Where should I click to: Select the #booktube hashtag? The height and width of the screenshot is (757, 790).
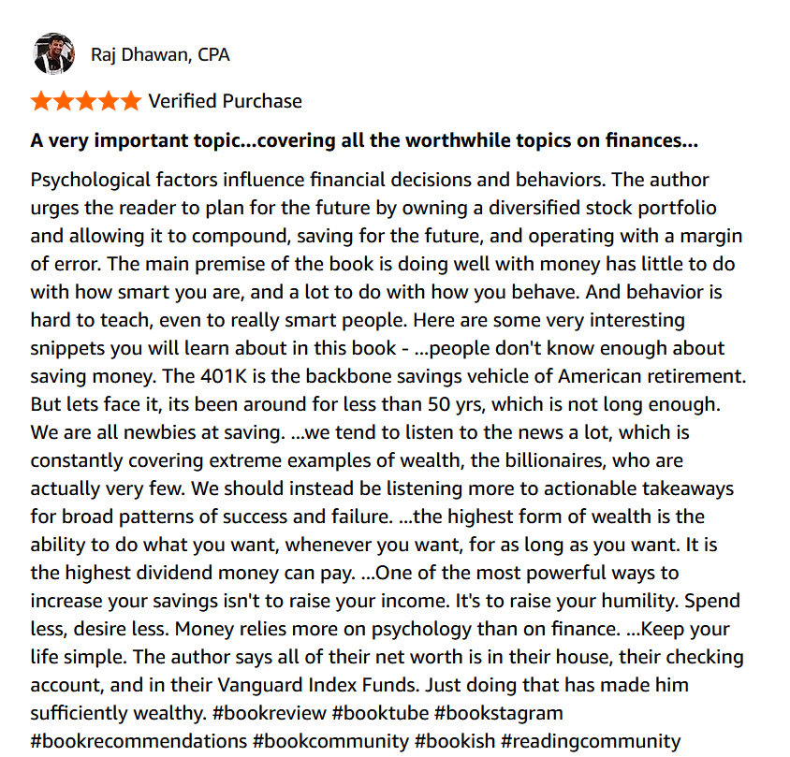click(x=380, y=713)
